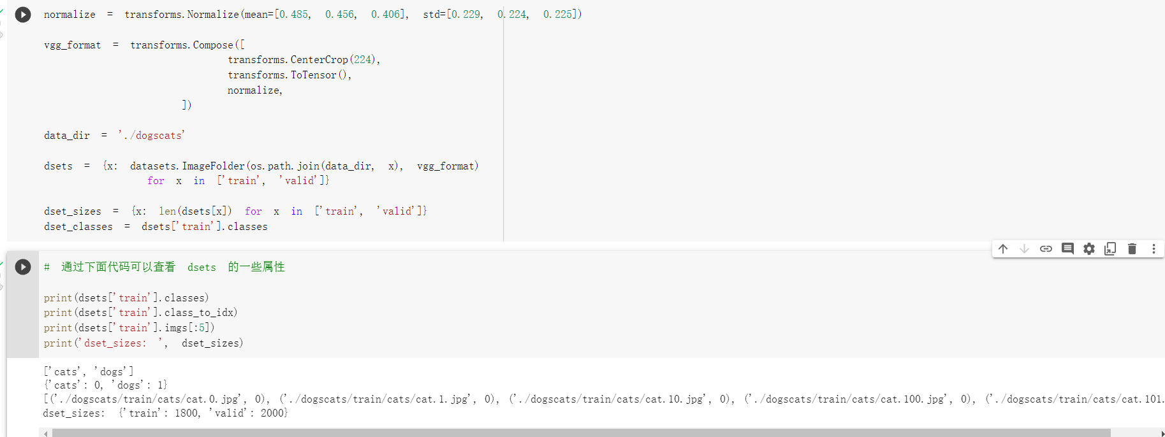Select the dset_sizes output text line
Viewport: 1165px width, 437px height.
point(165,413)
